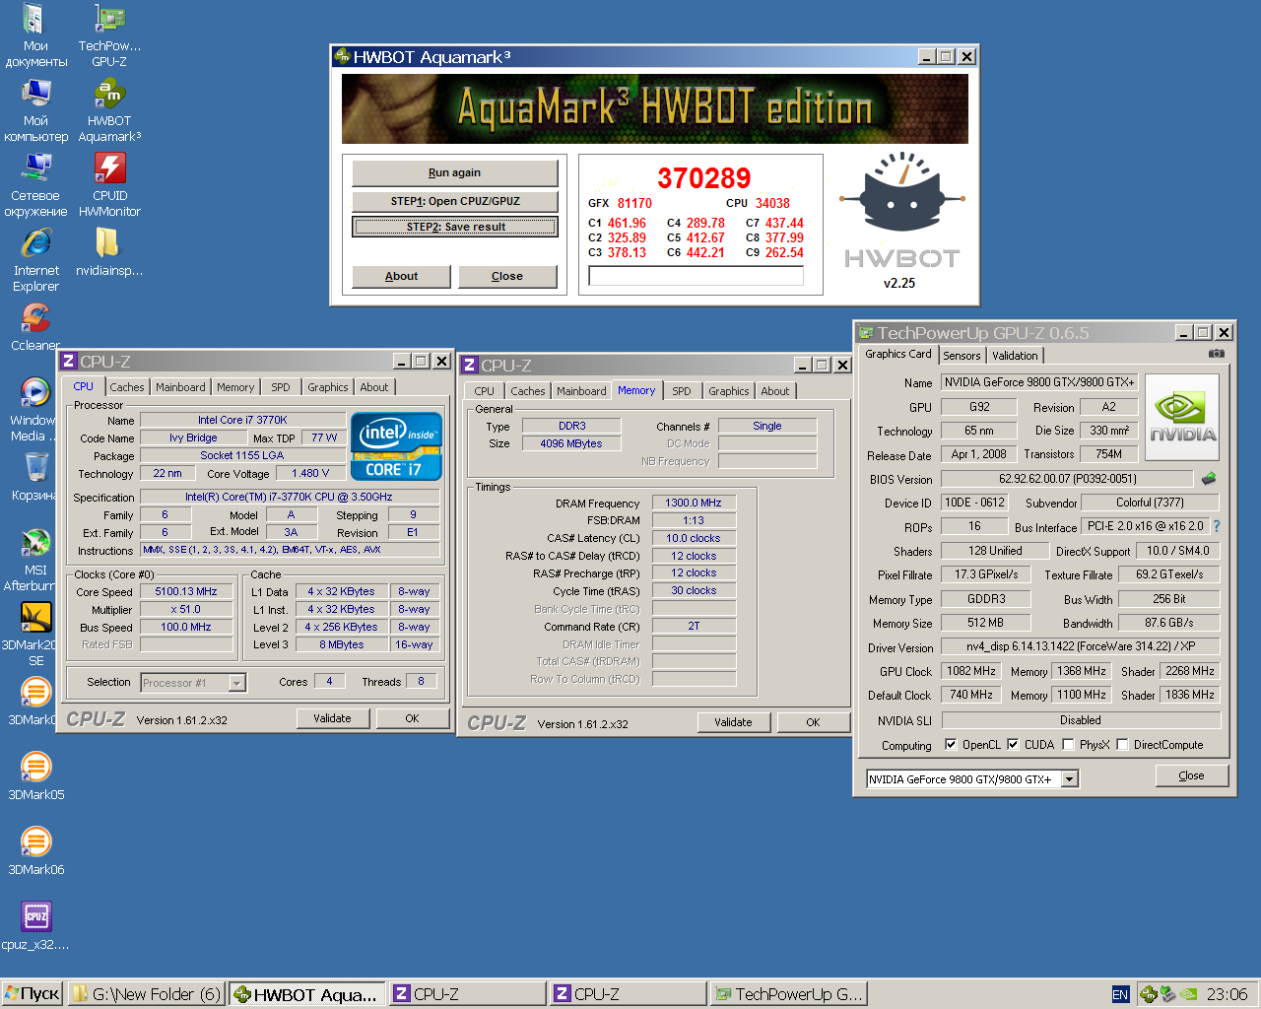
Task: Click the About button in Aquamark
Action: click(401, 276)
